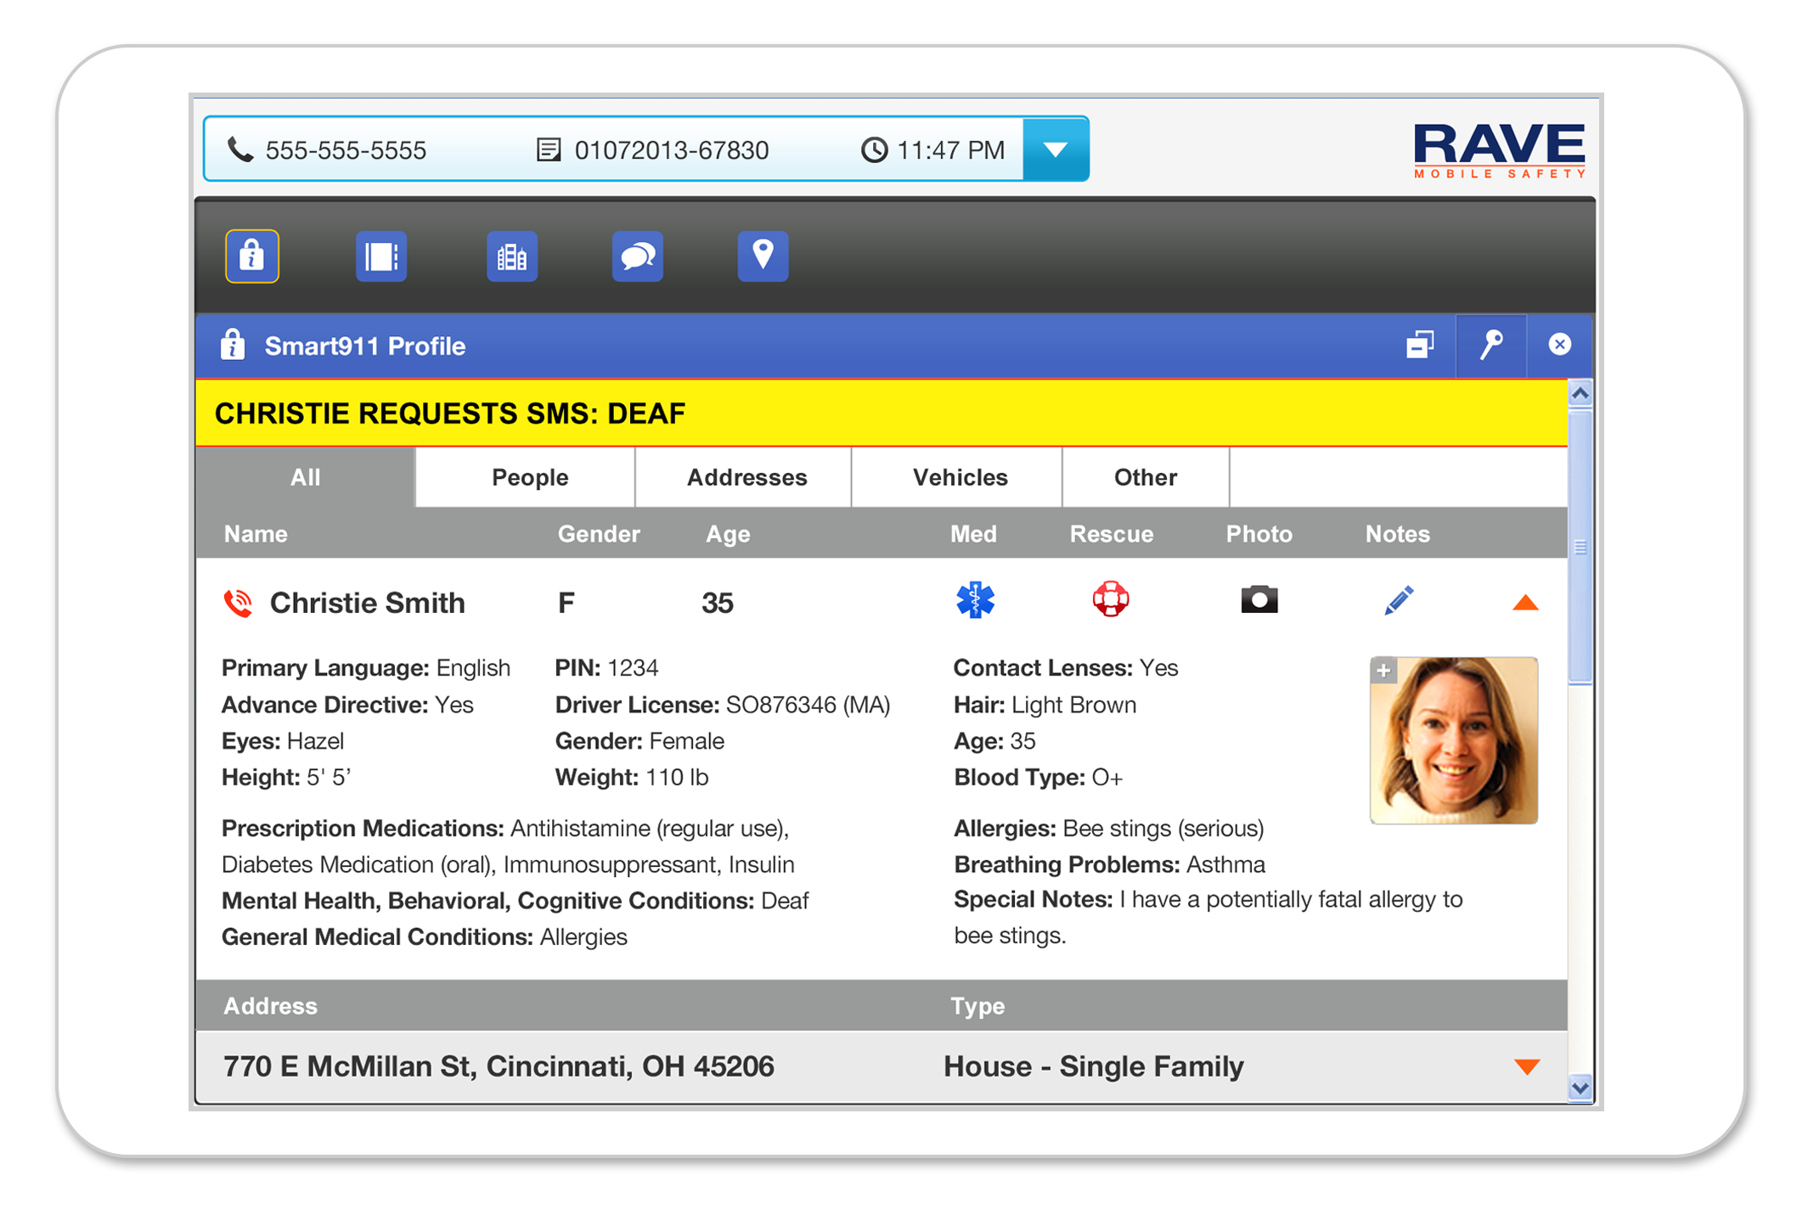Image resolution: width=1797 pixels, height=1209 pixels.
Task: Select the Addresses tab
Action: (746, 477)
